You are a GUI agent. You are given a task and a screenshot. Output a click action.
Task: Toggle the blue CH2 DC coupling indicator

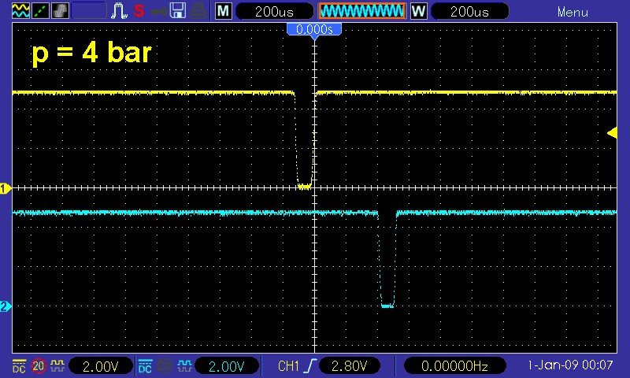coord(145,366)
